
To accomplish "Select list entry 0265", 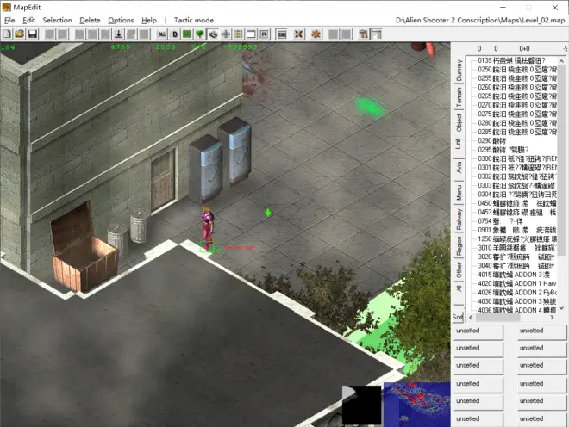I will [517, 96].
